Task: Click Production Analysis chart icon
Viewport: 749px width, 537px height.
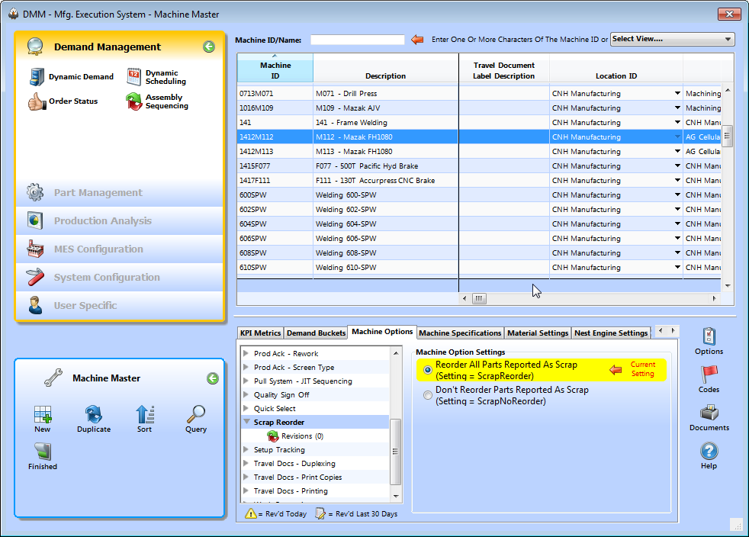Action: point(35,220)
